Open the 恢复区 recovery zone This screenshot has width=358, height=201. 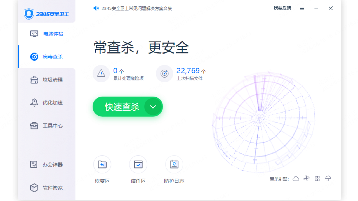click(102, 164)
